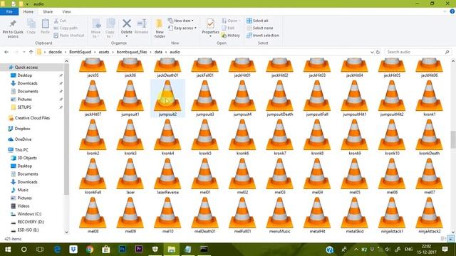Open the recent locations dropdown arrow
This screenshot has height=256, width=456.
tap(24, 52)
